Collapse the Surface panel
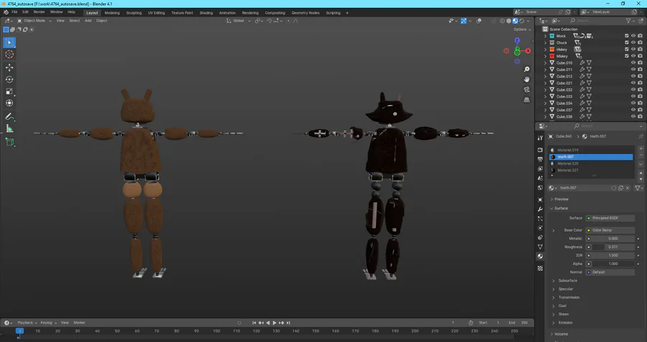The height and width of the screenshot is (342, 647). coord(561,208)
